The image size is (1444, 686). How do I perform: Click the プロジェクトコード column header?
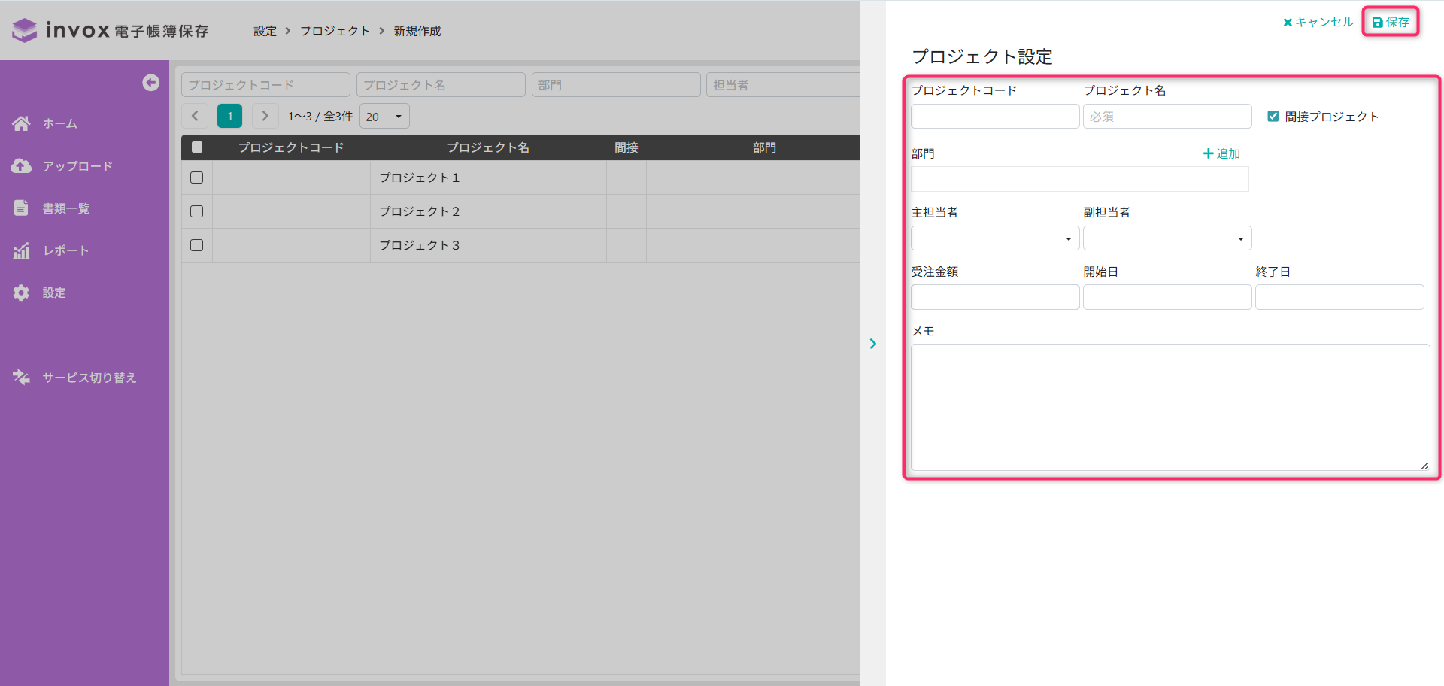coord(291,147)
